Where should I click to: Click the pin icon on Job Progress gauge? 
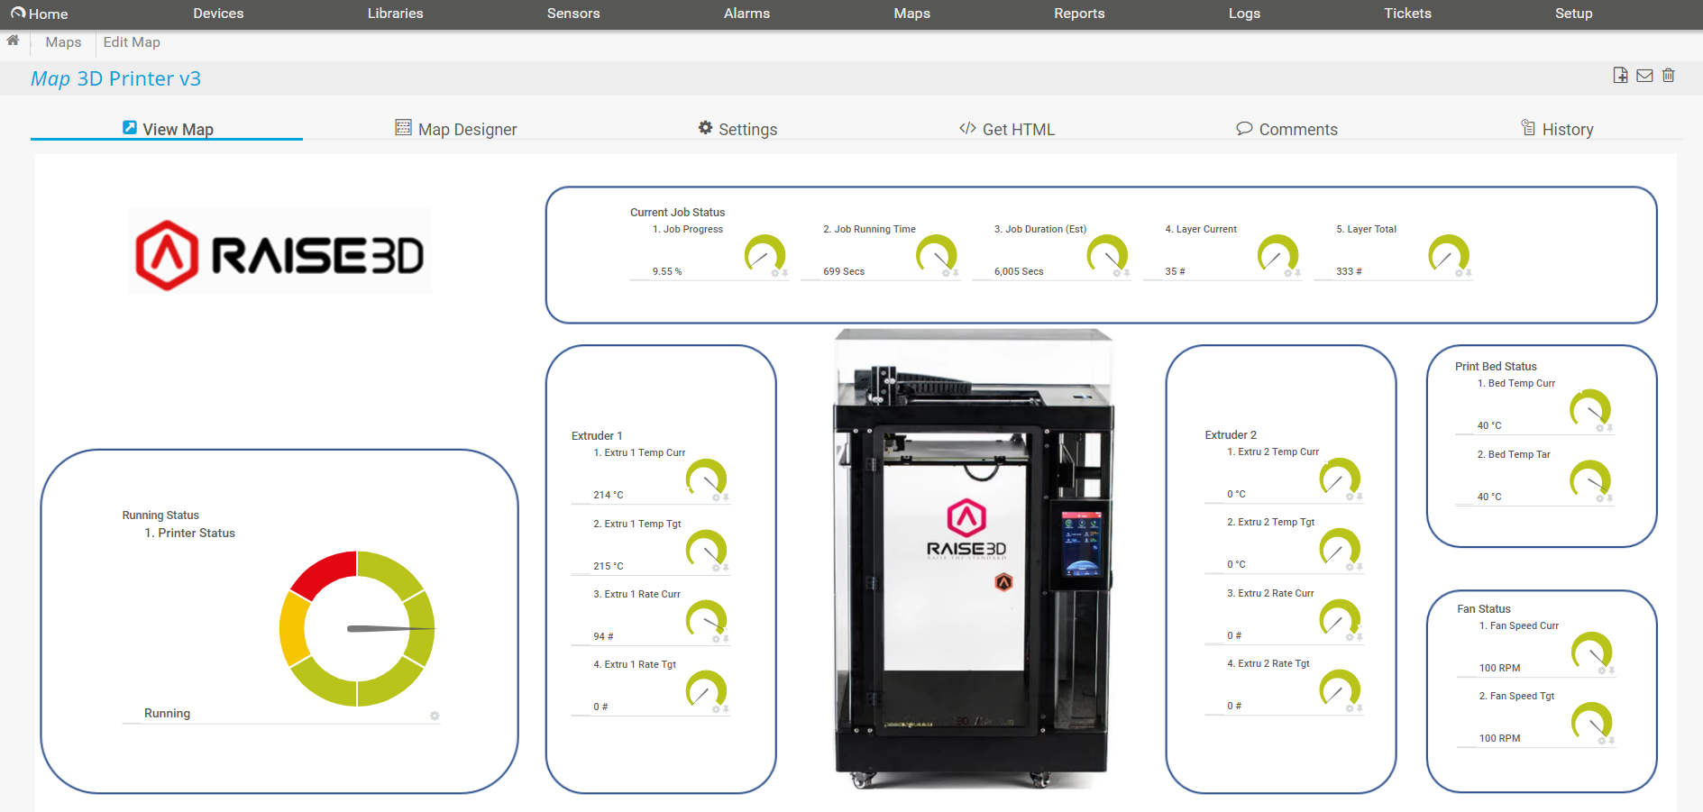click(784, 273)
